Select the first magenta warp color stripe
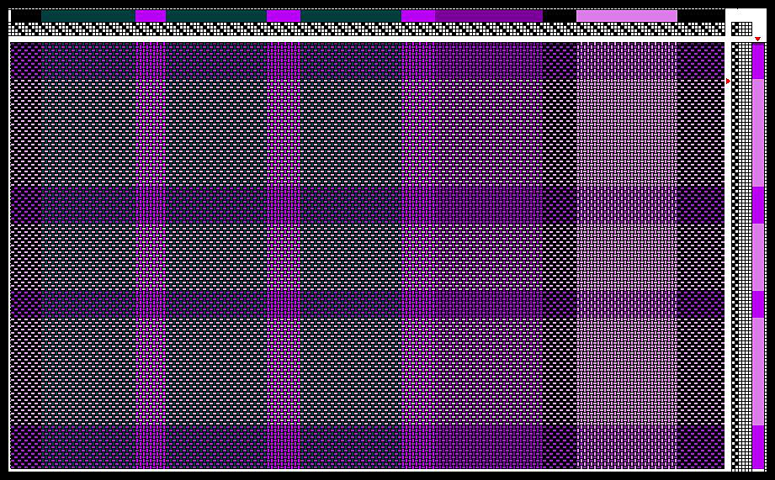This screenshot has height=480, width=775. (x=151, y=16)
